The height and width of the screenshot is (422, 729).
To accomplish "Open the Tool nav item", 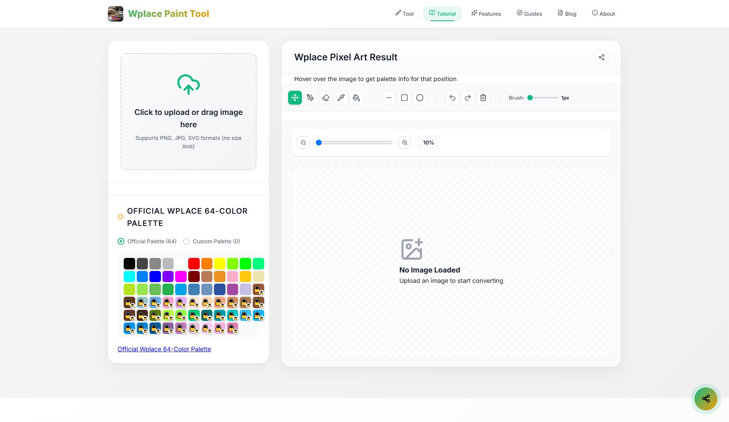I will 404,13.
